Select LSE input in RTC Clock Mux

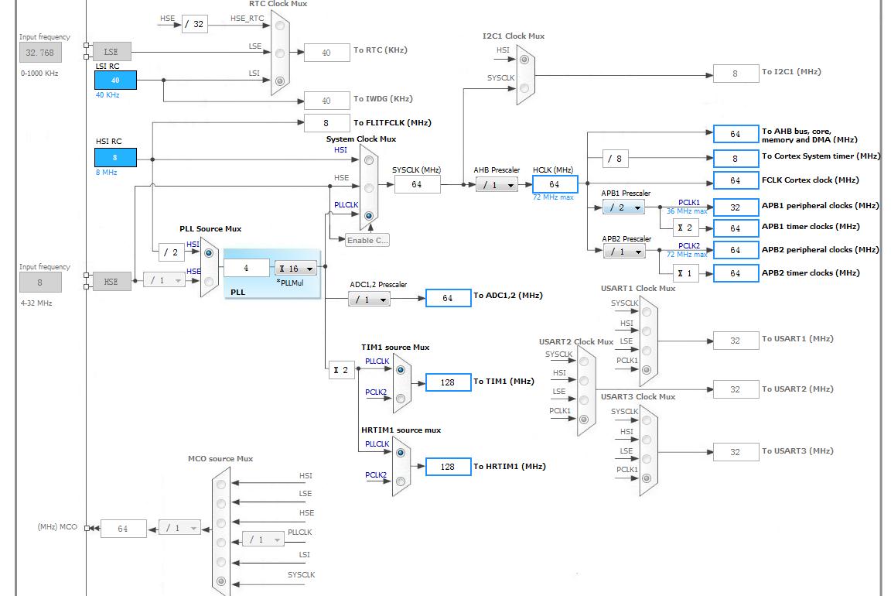(279, 53)
